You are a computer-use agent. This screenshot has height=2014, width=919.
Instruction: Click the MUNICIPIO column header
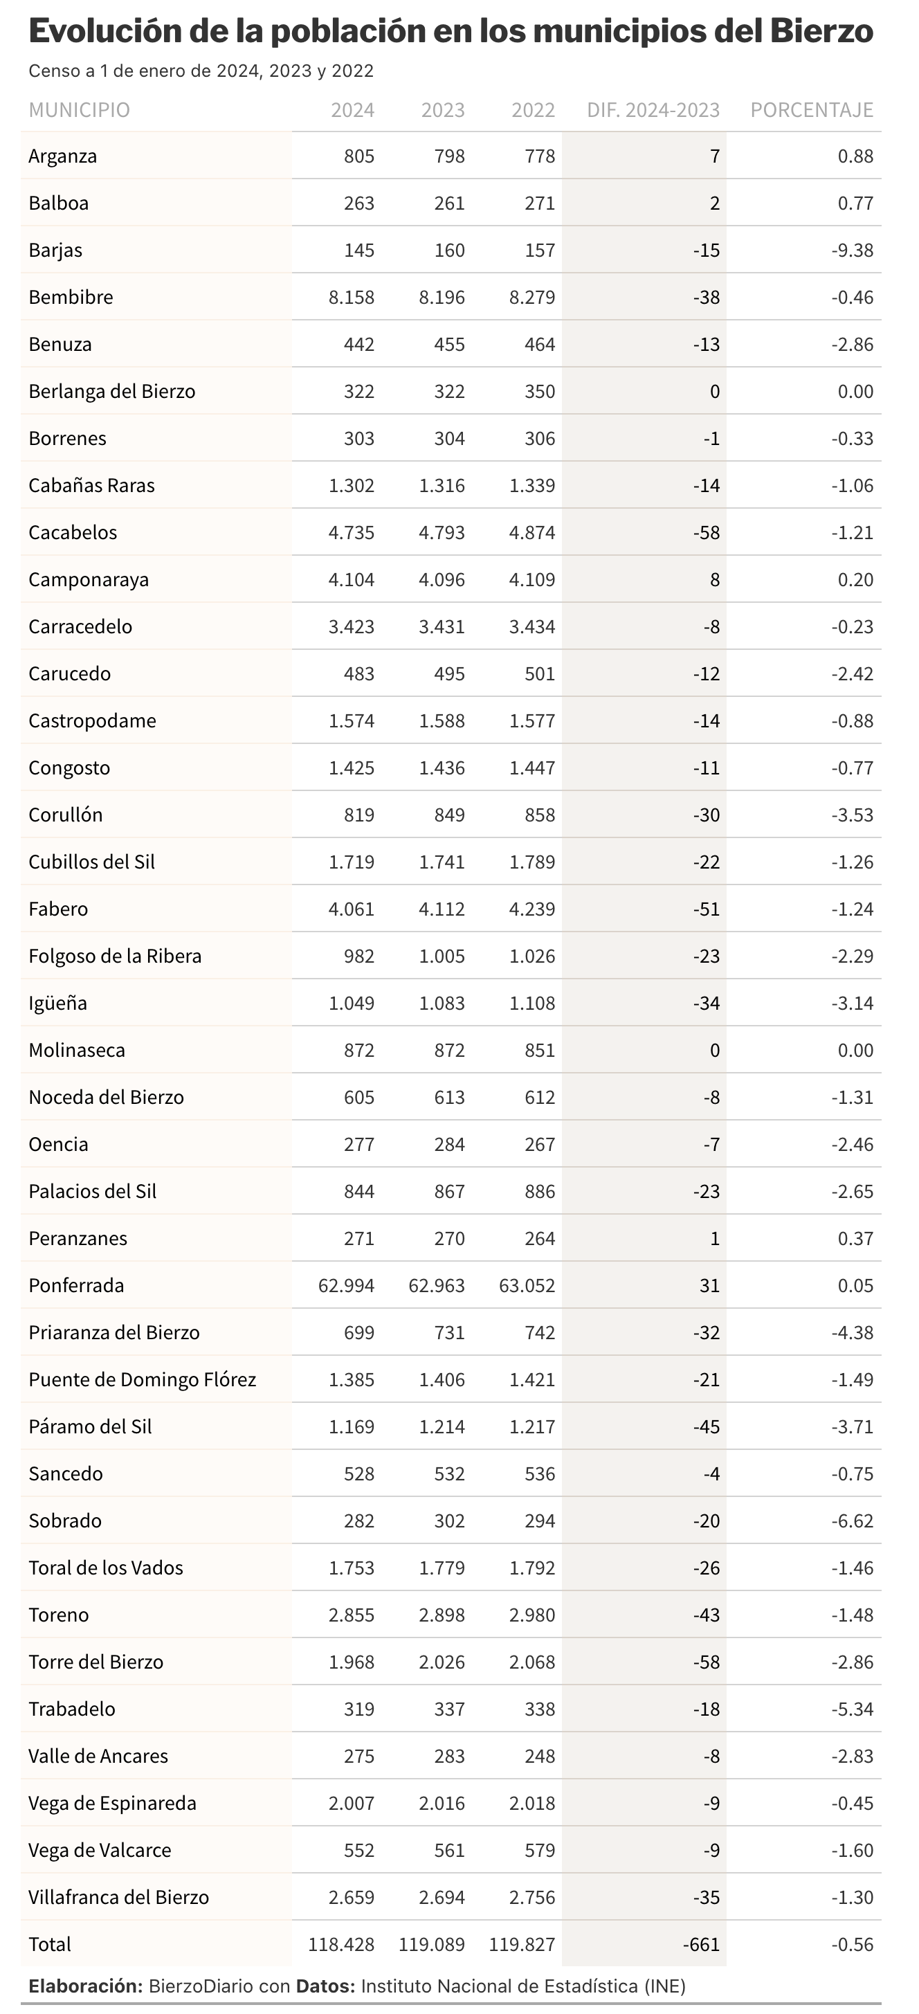[x=79, y=109]
